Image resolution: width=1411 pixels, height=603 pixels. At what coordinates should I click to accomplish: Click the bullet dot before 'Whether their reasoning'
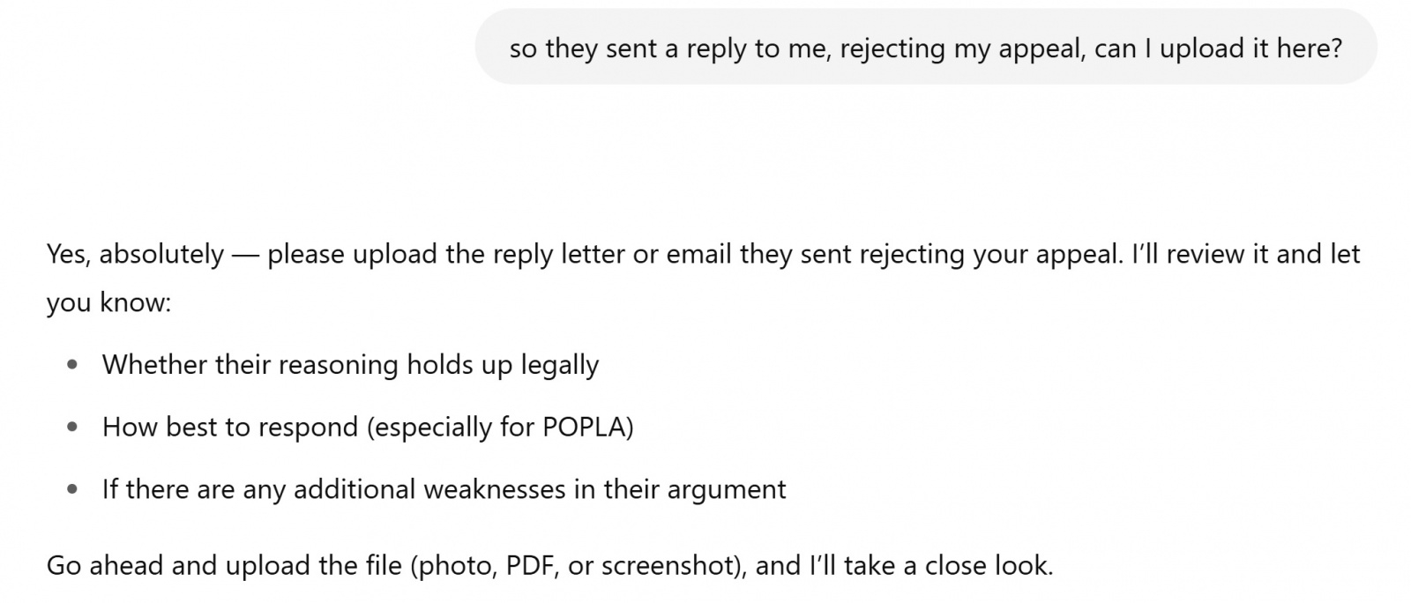click(x=72, y=365)
